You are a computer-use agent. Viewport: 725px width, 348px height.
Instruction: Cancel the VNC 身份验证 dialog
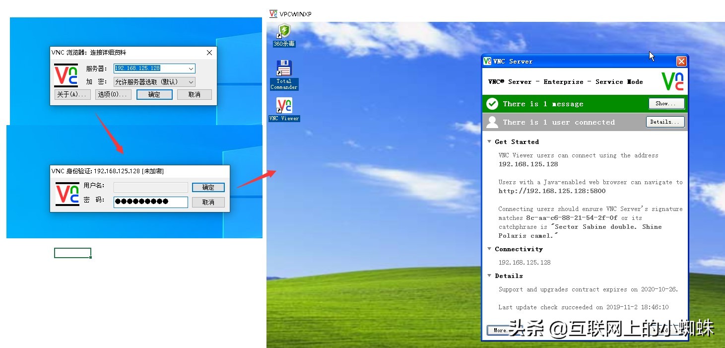click(208, 202)
